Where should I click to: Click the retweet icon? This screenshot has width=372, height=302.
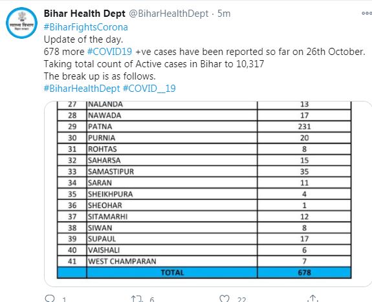137,299
